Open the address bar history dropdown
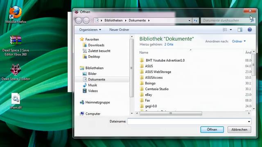The image size is (262, 147). pos(189,20)
